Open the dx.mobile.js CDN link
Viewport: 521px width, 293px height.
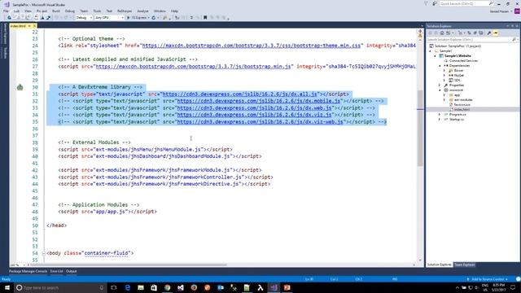(x=259, y=101)
